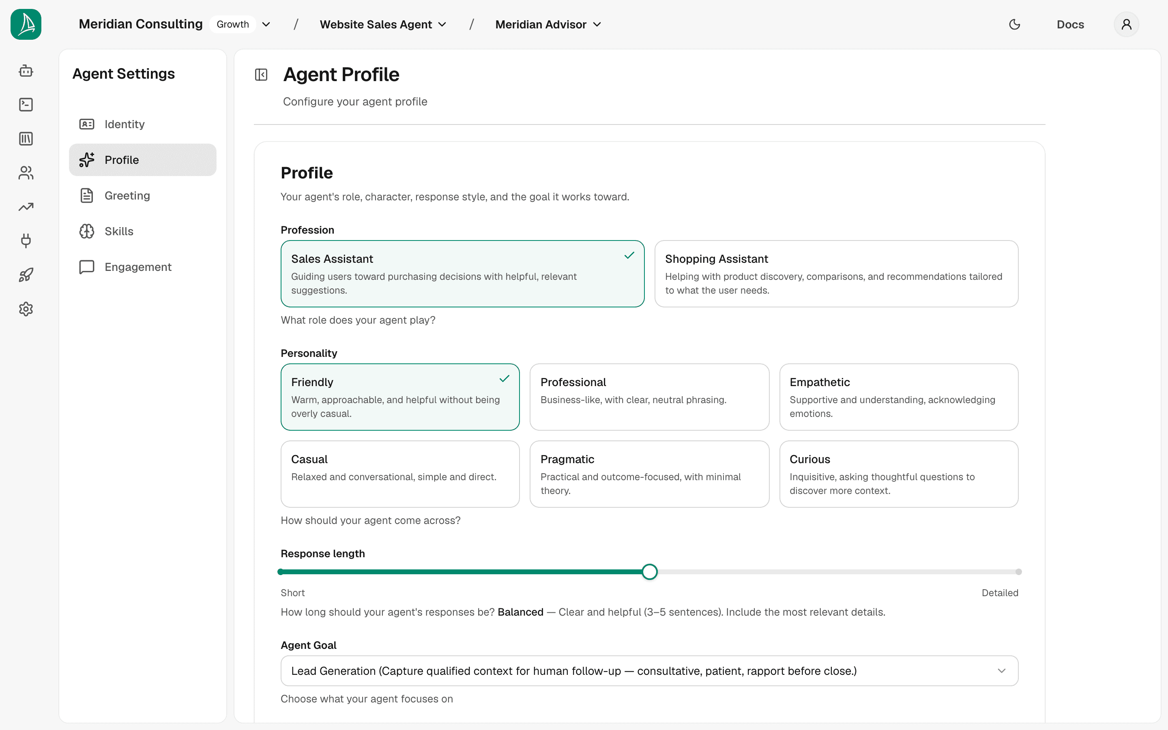Open the plug integrations sidebar icon

26,241
